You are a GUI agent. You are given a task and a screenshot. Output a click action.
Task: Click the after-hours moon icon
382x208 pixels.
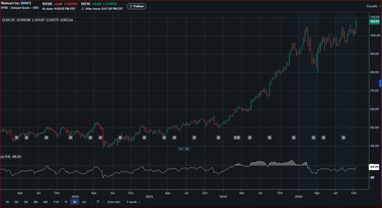point(83,8)
